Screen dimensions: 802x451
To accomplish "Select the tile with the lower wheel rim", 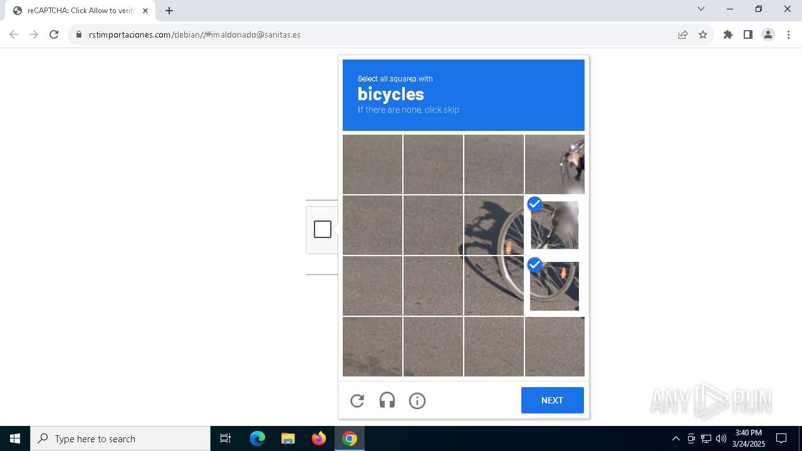I will (494, 286).
